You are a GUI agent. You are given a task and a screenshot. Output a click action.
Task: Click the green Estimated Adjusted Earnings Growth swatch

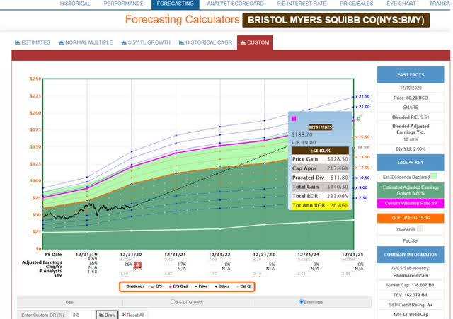[411, 190]
